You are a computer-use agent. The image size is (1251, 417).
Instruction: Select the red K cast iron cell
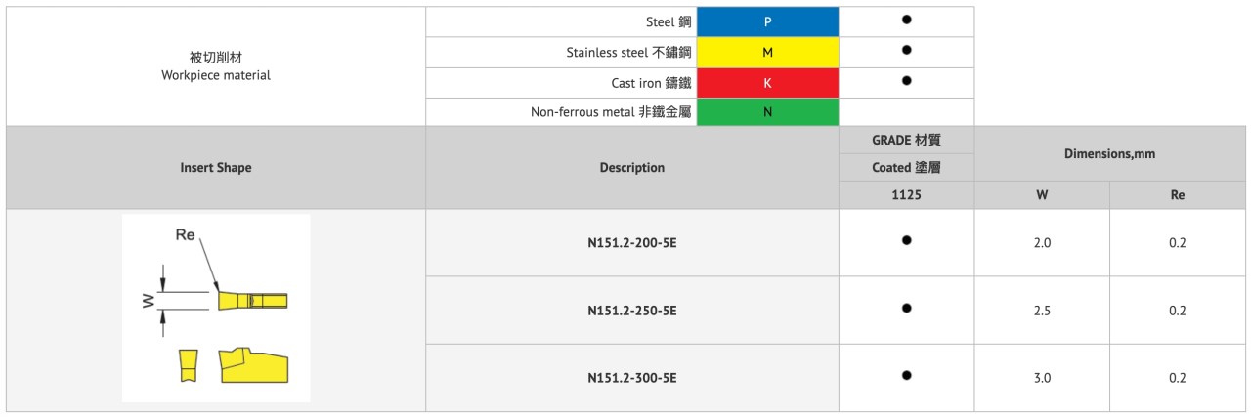[767, 83]
